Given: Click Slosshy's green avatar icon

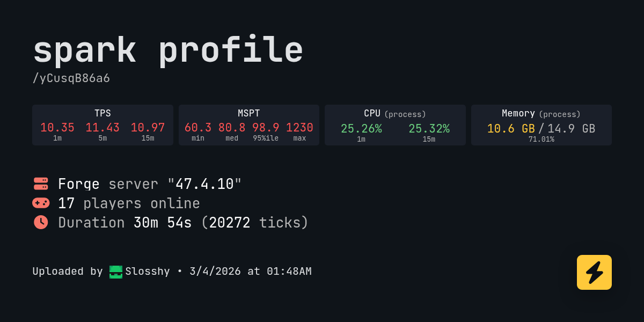Looking at the screenshot, I should pyautogui.click(x=116, y=272).
